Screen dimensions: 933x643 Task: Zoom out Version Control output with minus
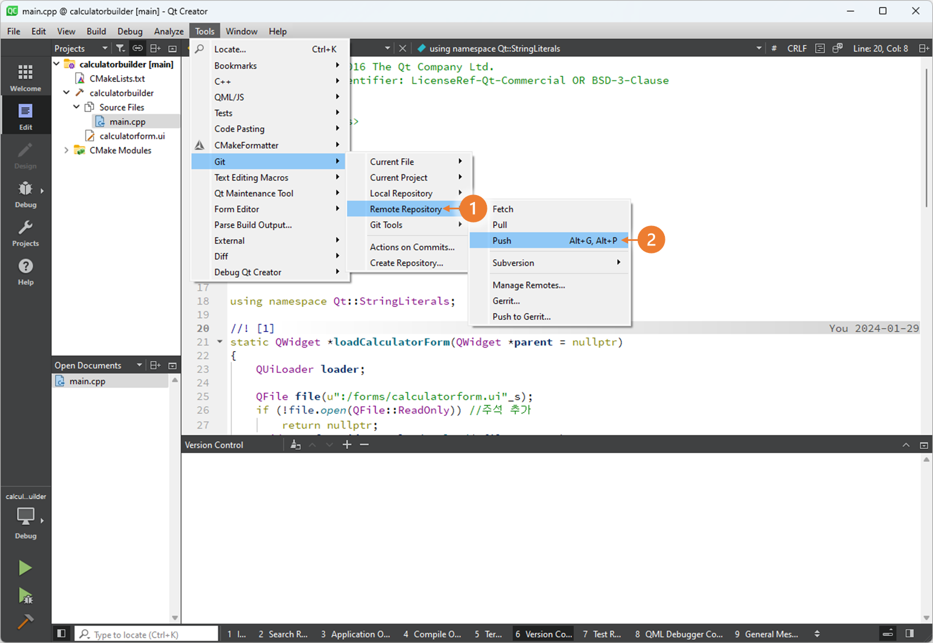pyautogui.click(x=364, y=445)
